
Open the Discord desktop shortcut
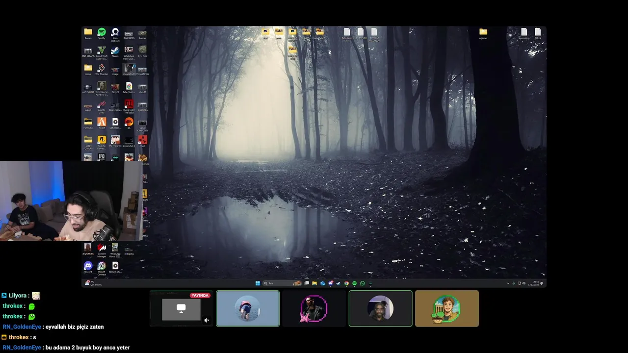coord(88,267)
